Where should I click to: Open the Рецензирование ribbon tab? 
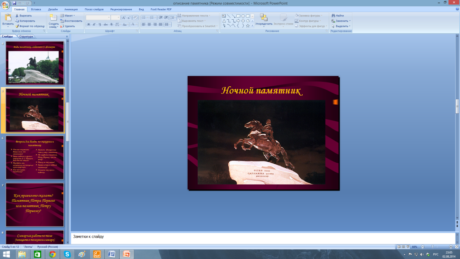pyautogui.click(x=121, y=9)
